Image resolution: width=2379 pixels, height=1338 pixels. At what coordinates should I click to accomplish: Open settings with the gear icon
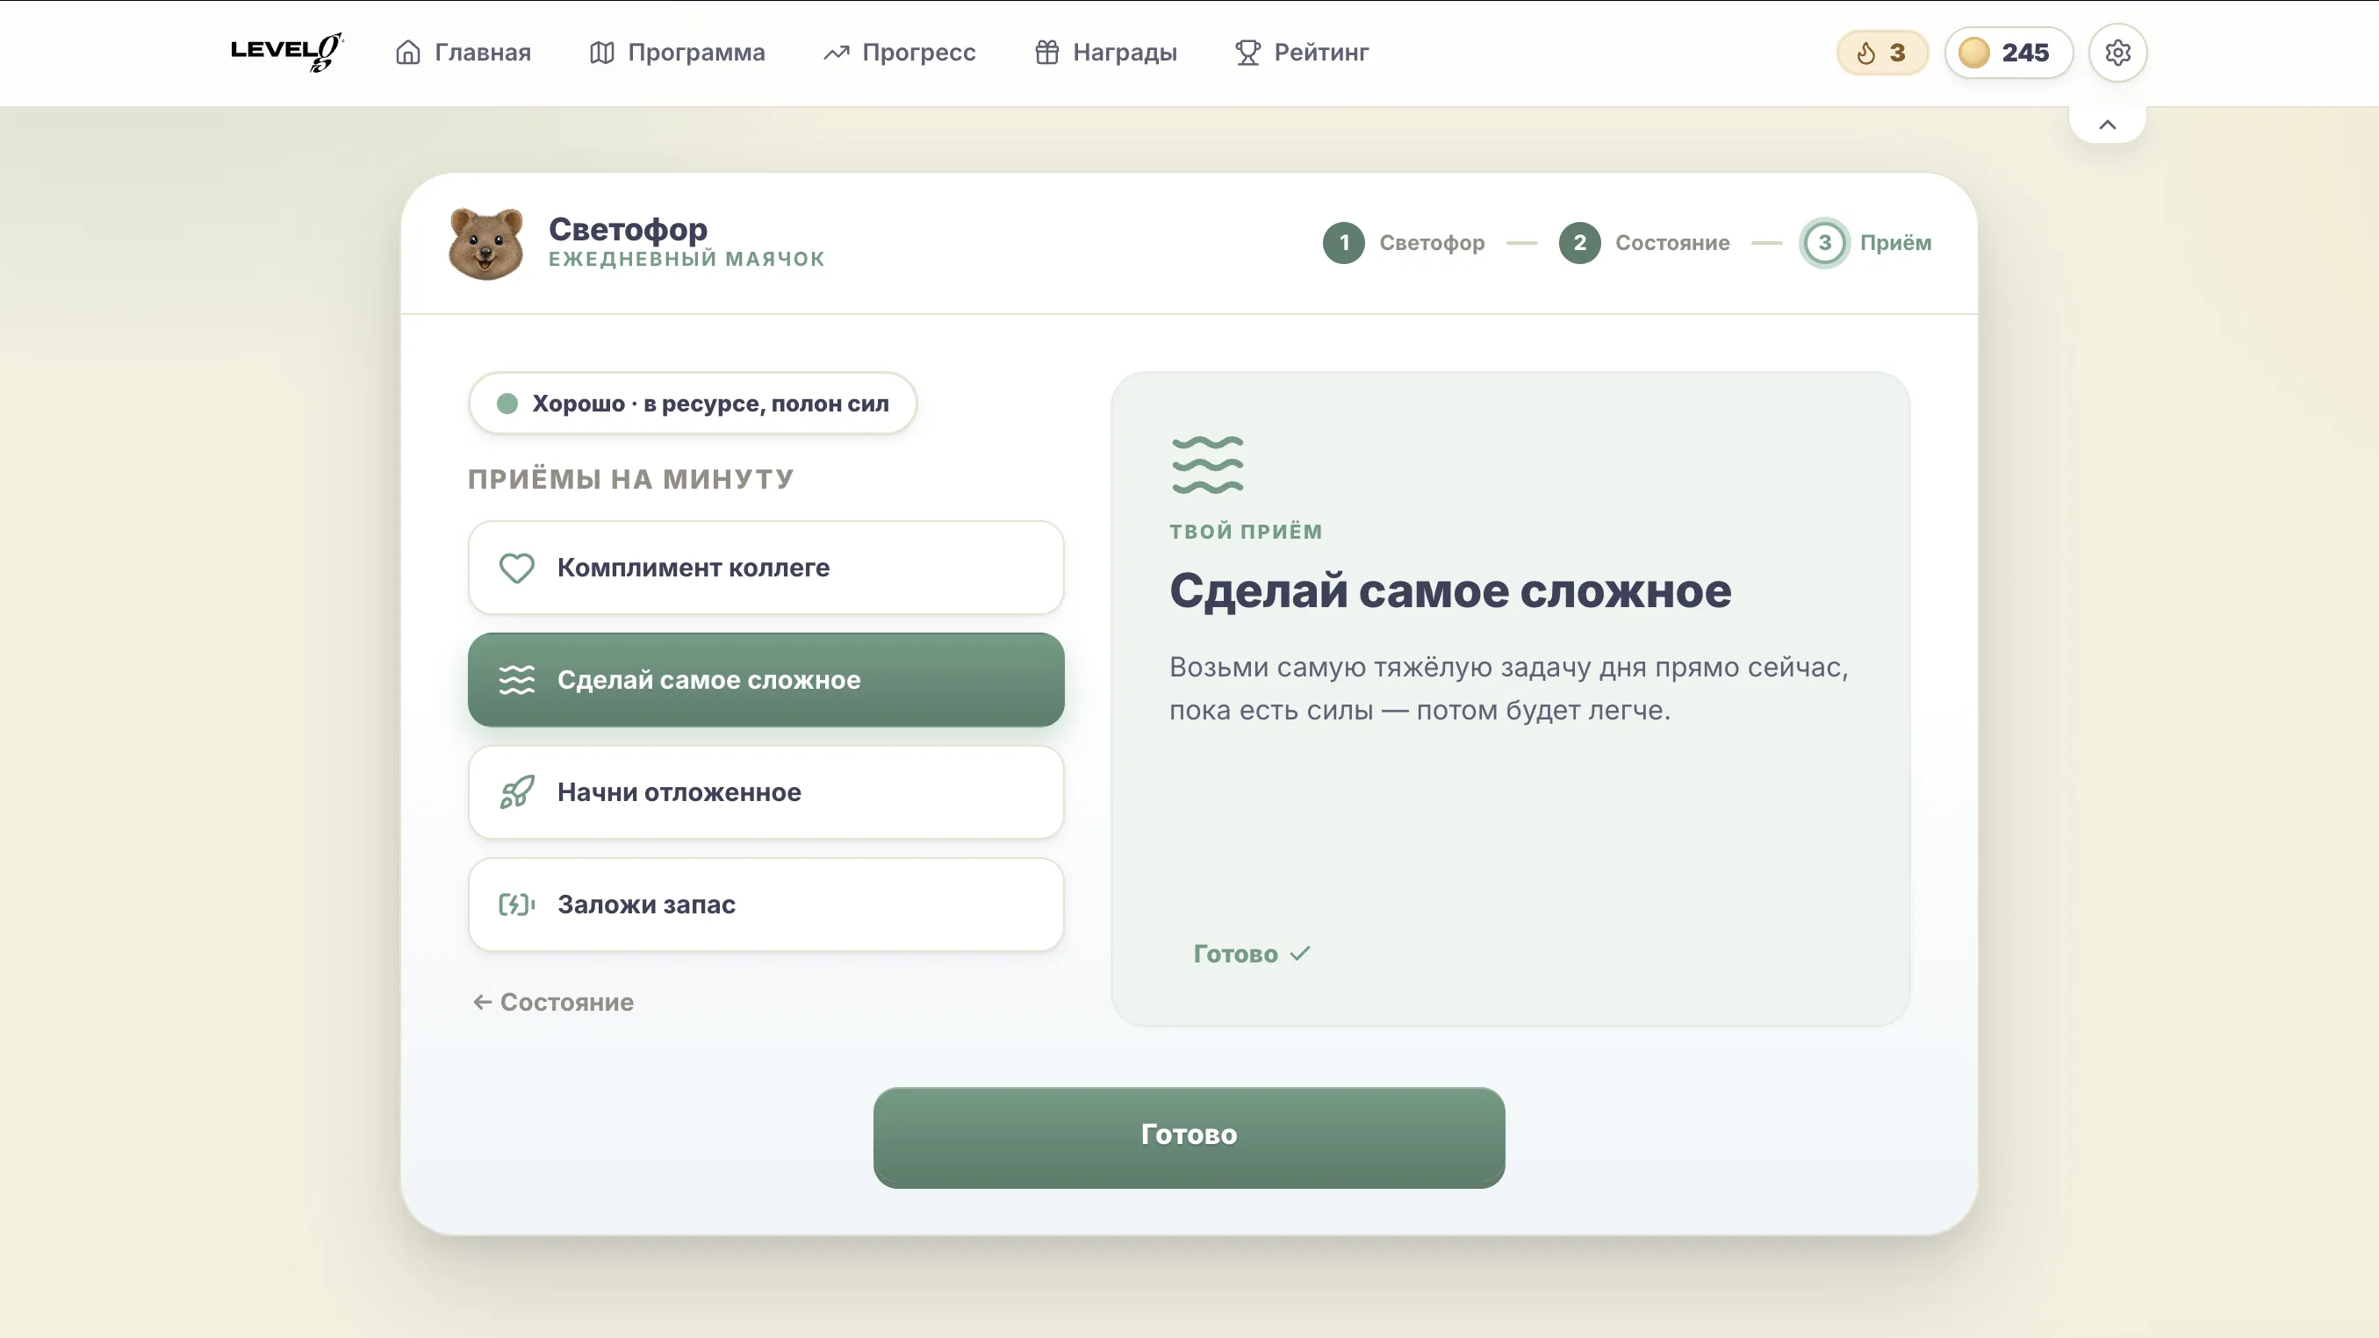(x=2117, y=53)
